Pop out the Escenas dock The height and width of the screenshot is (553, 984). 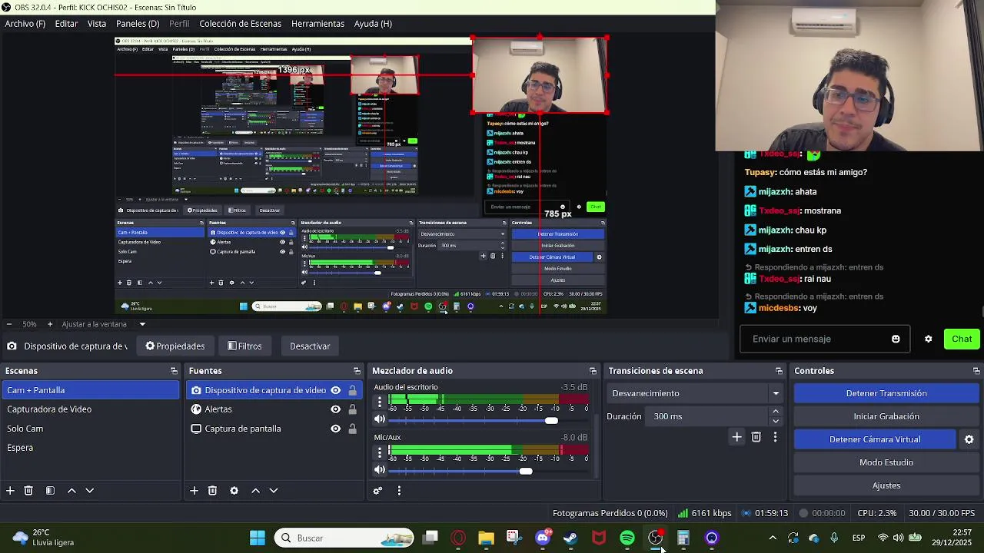(174, 371)
